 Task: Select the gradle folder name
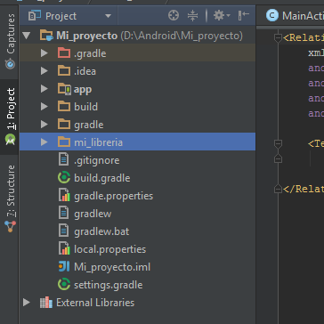[89, 126]
